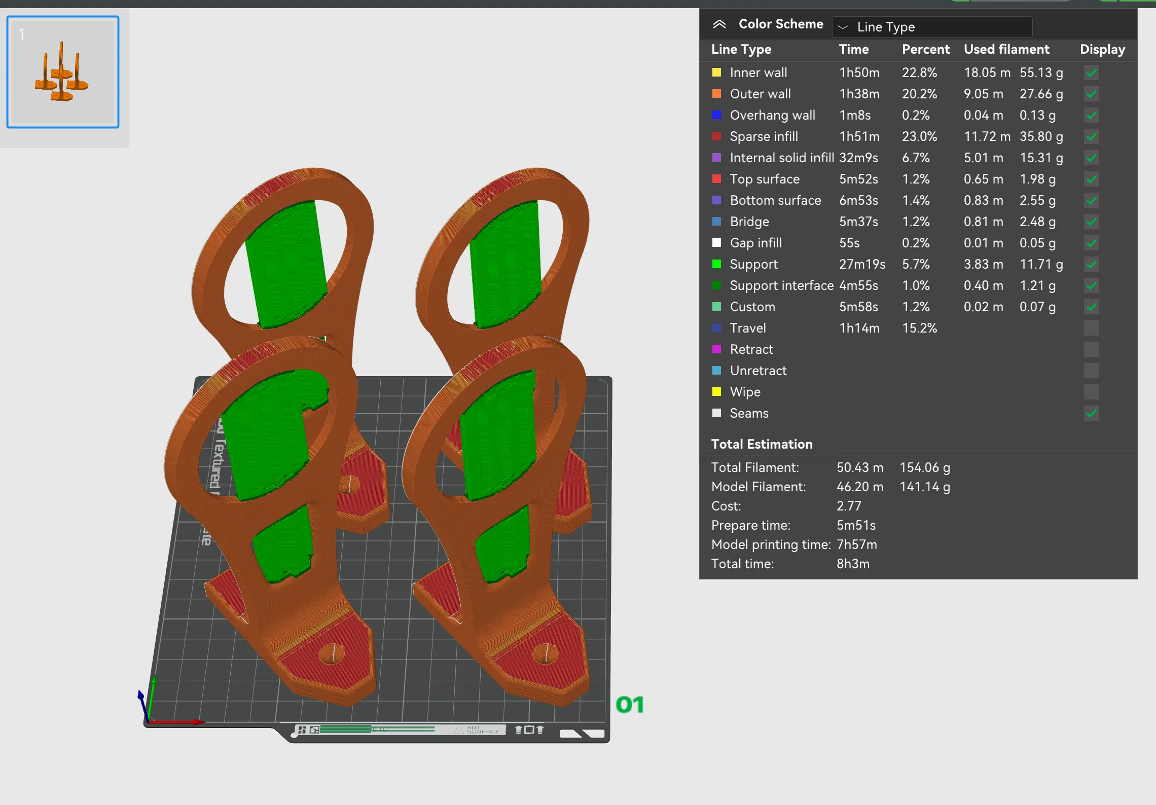Toggle Overhang wall display checkbox
1156x805 pixels.
click(1092, 116)
